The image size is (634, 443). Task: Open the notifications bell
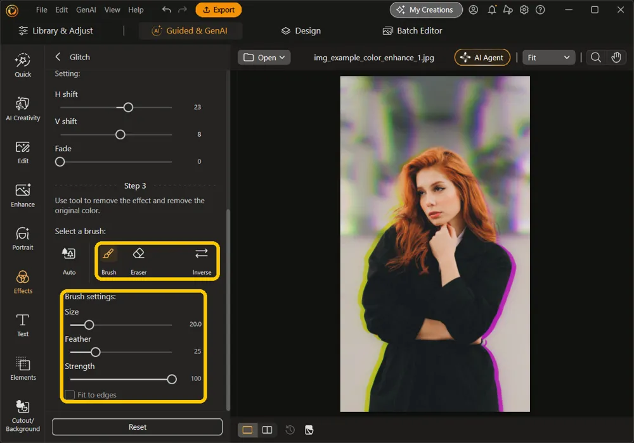coord(492,9)
